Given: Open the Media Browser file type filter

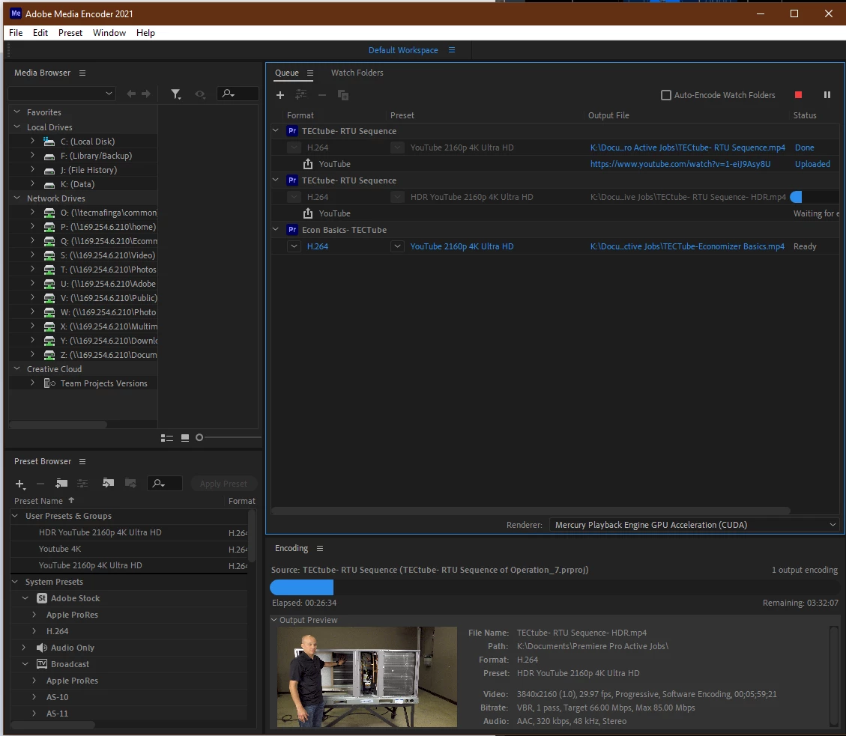Looking at the screenshot, I should click(176, 94).
